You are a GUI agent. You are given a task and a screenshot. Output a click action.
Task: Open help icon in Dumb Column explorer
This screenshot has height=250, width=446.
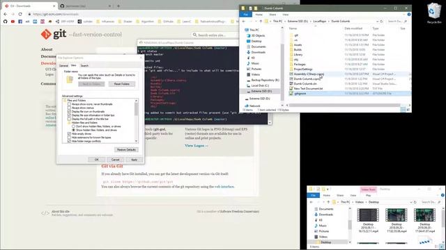[409, 14]
